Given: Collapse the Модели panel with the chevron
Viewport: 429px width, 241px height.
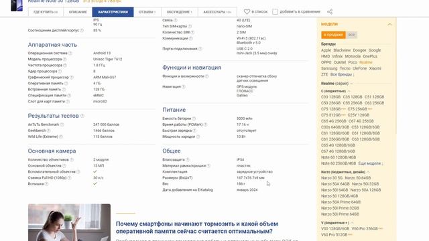Looking at the screenshot, I should (389, 24).
